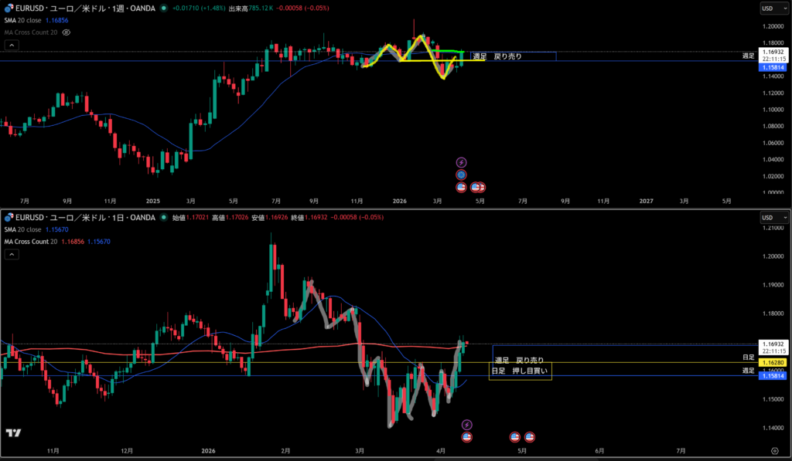The width and height of the screenshot is (792, 461).
Task: Toggle visibility eye of MA Cross Count indicator
Action: [x=67, y=32]
